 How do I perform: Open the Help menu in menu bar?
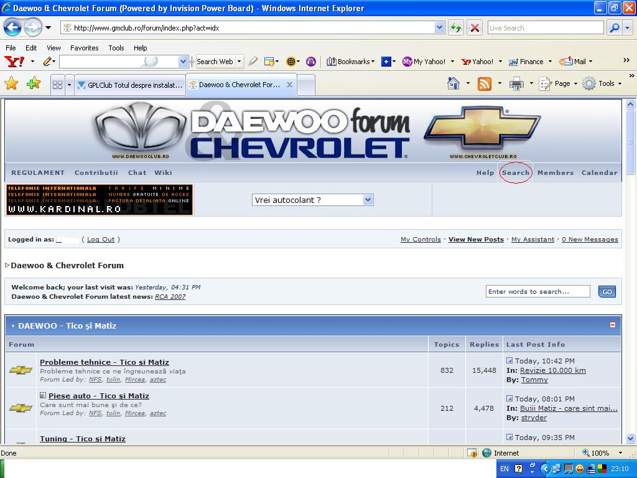(140, 48)
